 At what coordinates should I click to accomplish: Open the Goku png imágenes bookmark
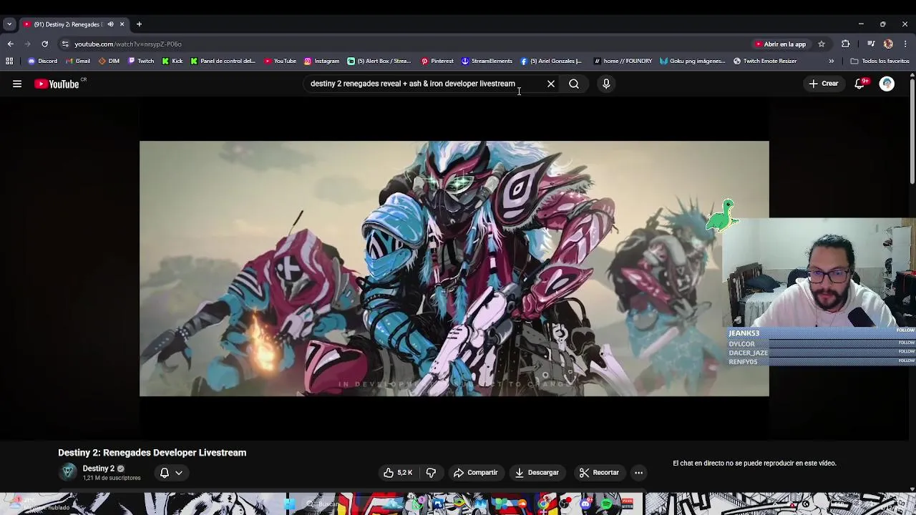tap(692, 61)
